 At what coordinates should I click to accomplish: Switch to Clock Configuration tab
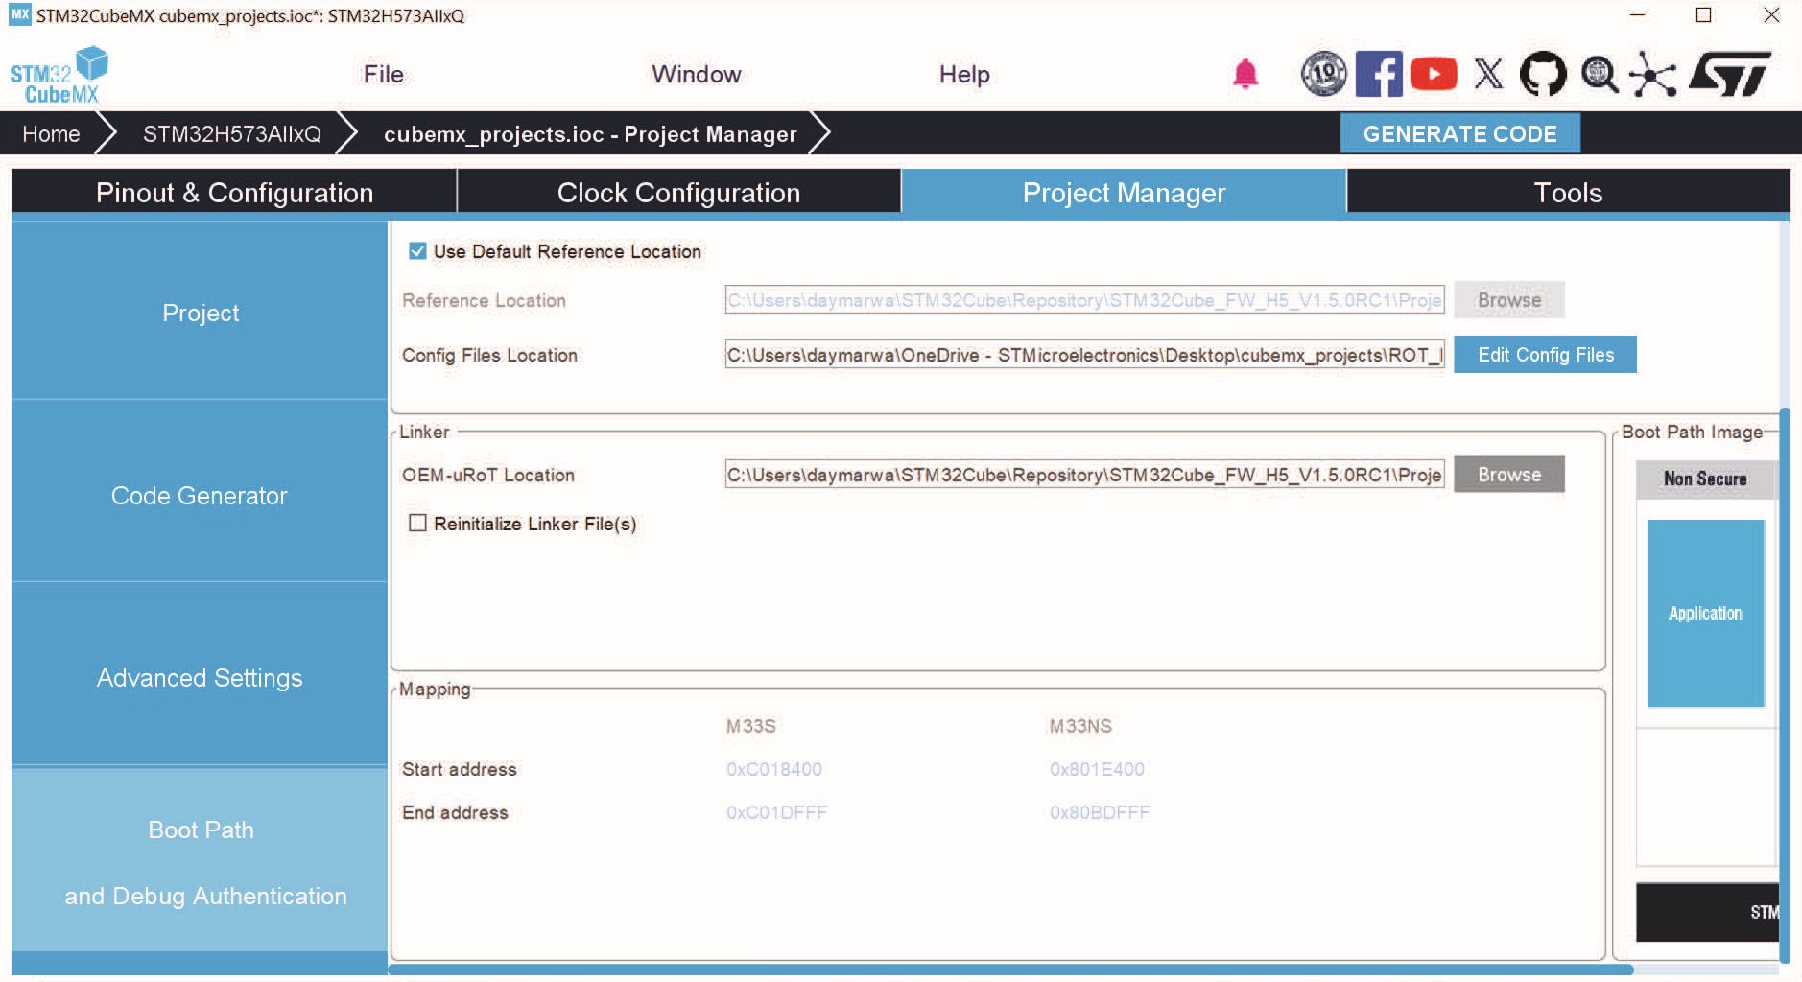678,192
